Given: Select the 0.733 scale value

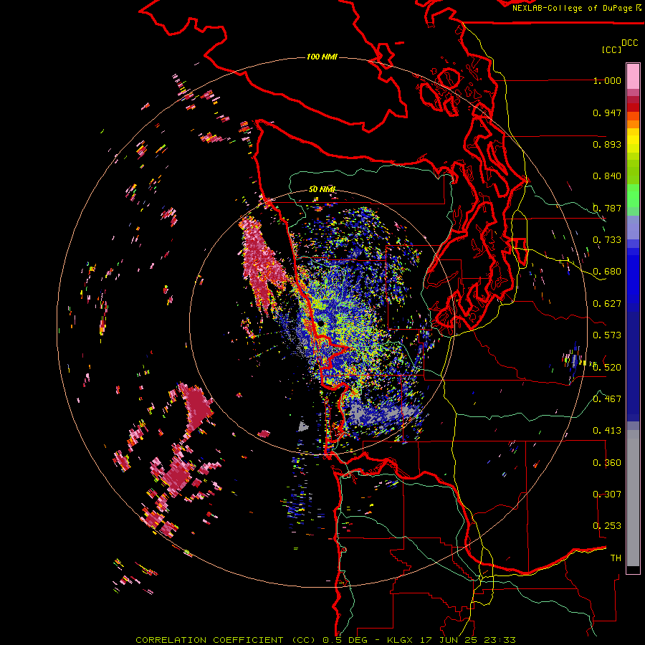Looking at the screenshot, I should click(x=607, y=240).
